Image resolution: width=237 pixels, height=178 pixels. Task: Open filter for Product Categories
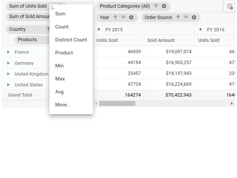pyautogui.click(x=156, y=6)
